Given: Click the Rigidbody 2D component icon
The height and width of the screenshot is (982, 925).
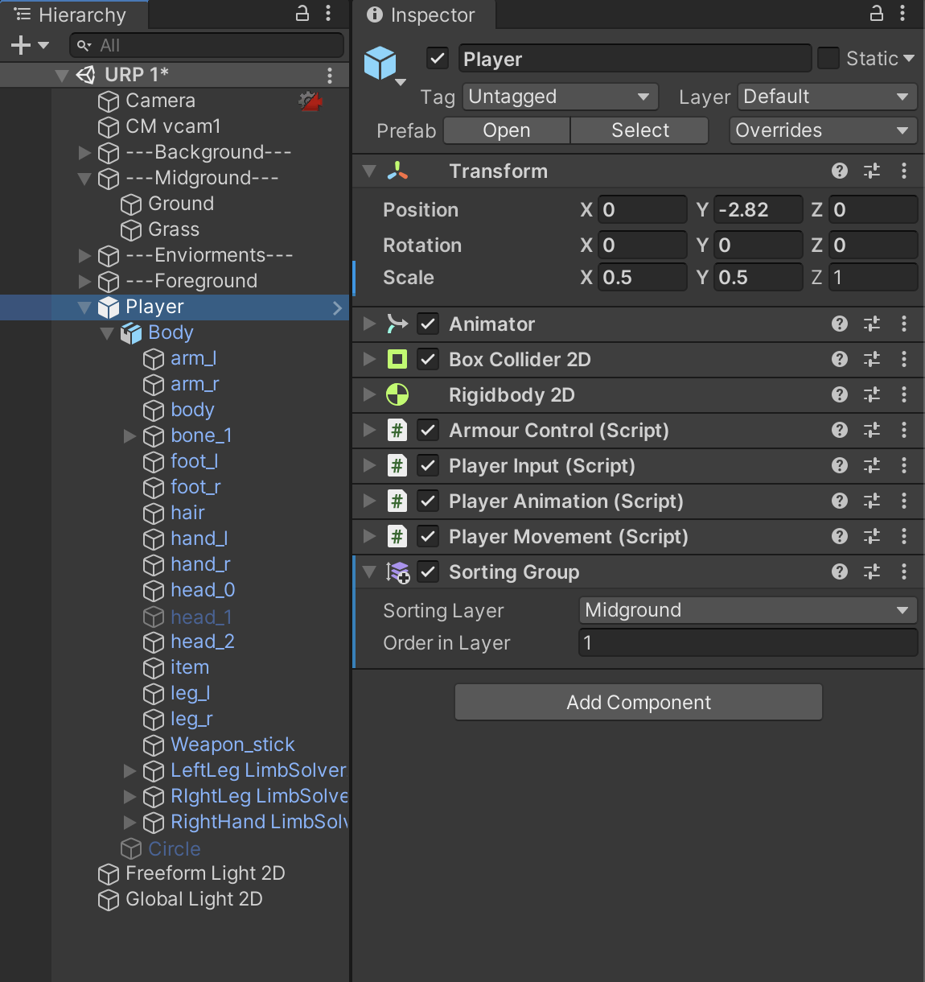Looking at the screenshot, I should pyautogui.click(x=397, y=394).
